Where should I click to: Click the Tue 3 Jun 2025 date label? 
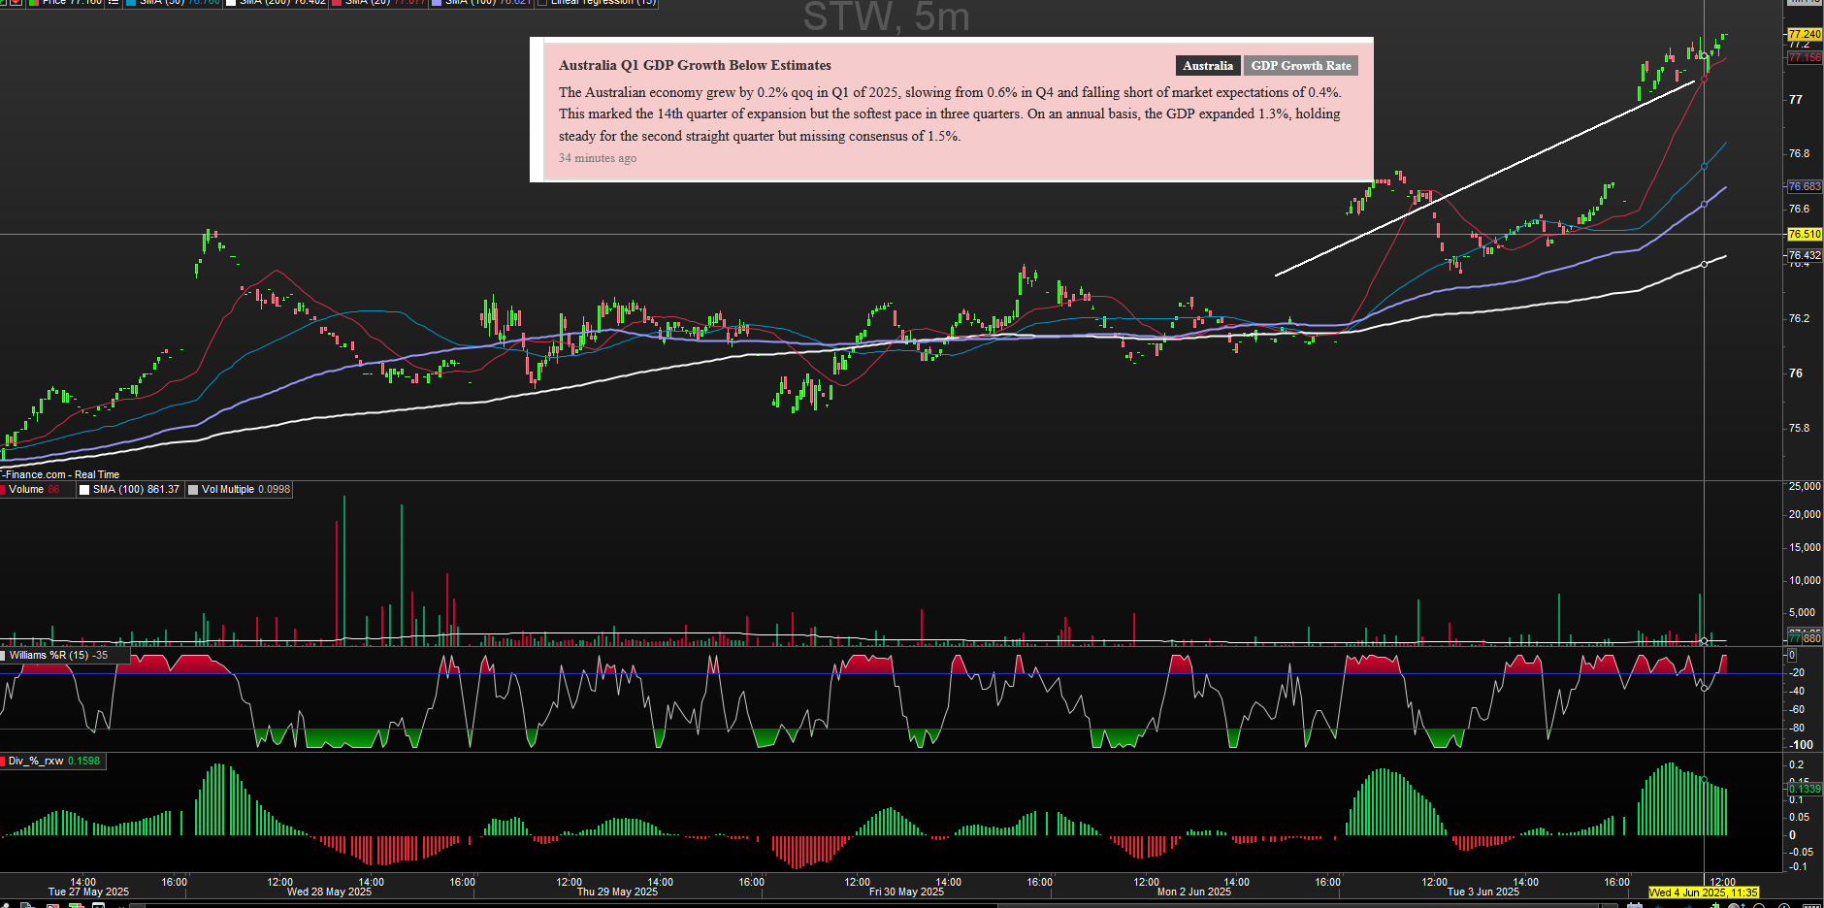(1482, 892)
